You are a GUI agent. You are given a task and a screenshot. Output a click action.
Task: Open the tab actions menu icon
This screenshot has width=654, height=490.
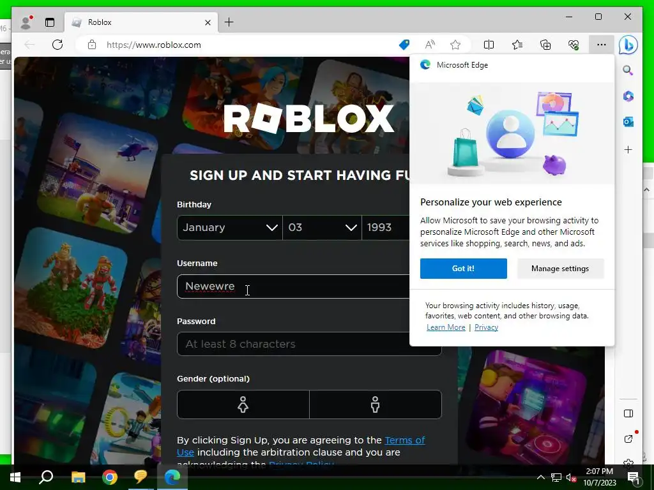[x=50, y=22]
